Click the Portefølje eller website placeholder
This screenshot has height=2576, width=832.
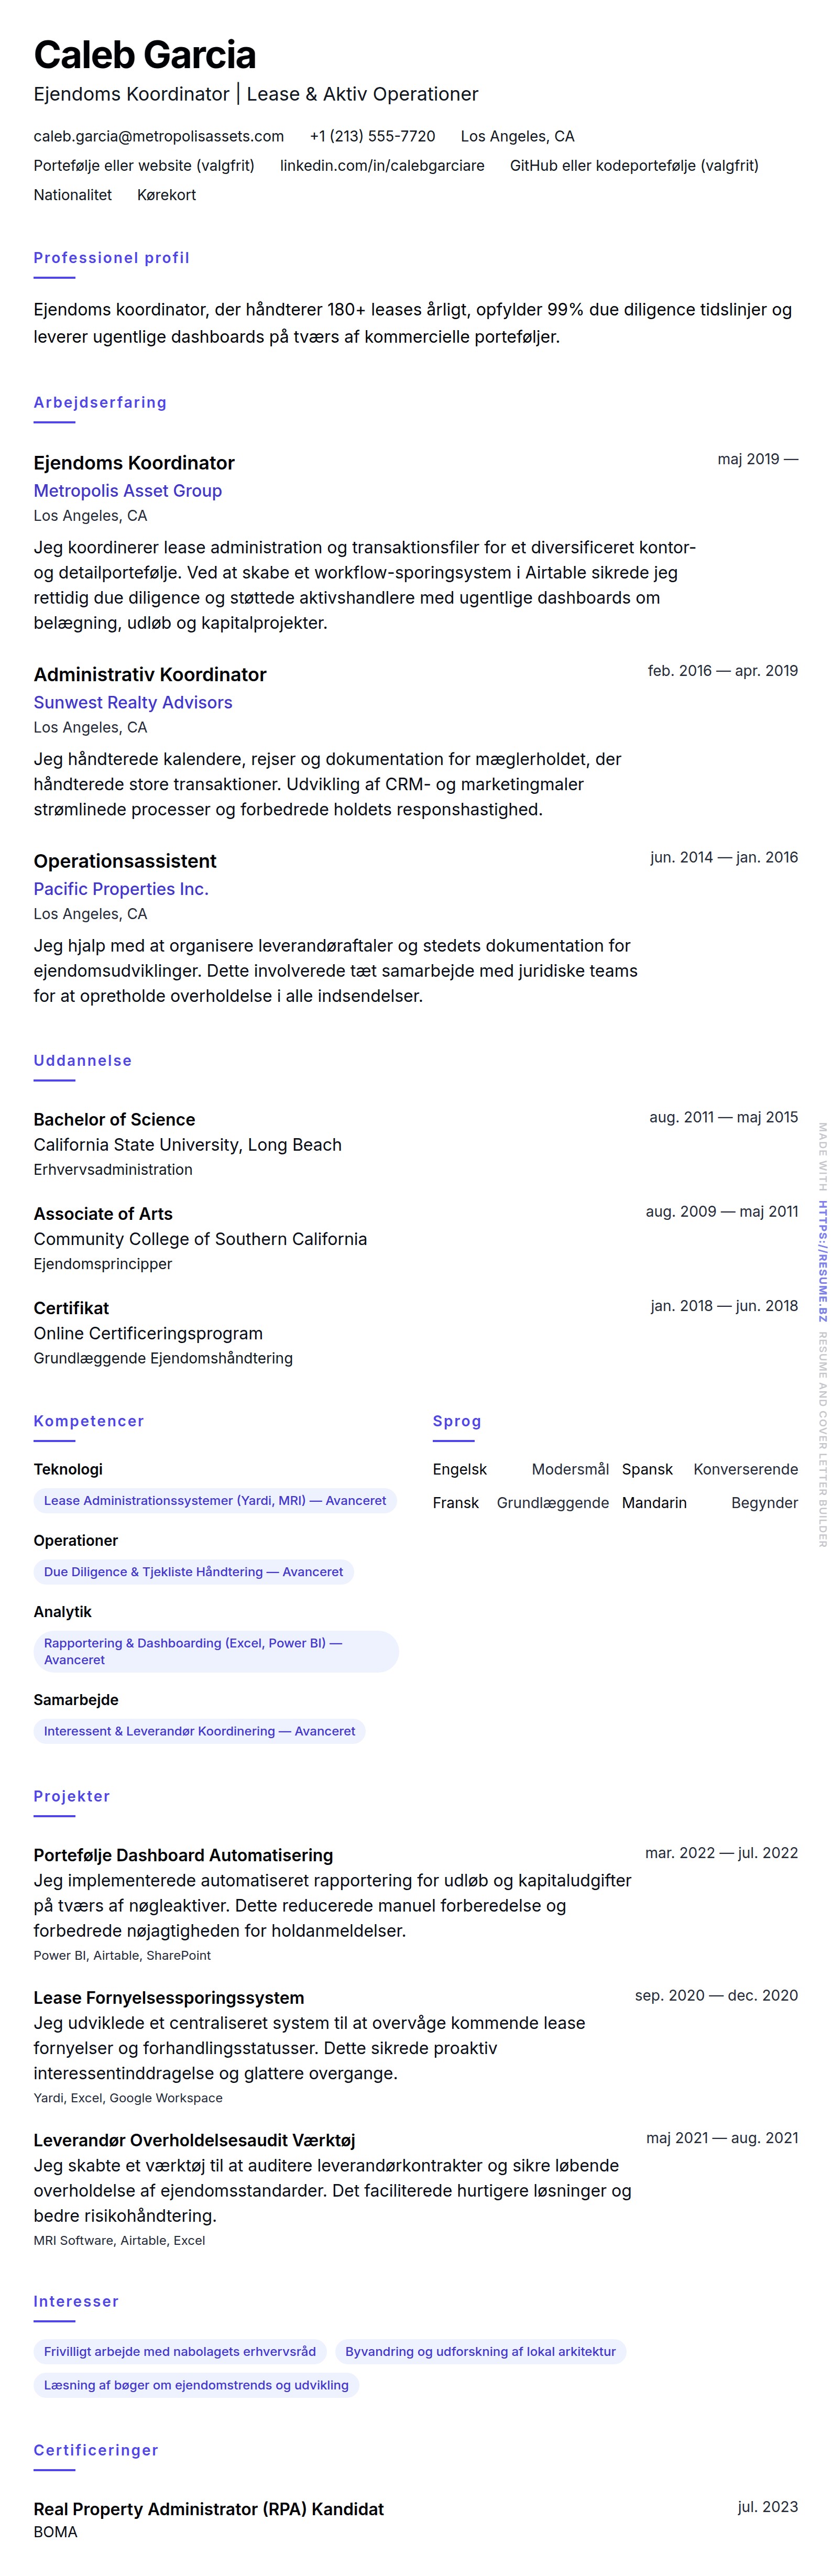(144, 165)
